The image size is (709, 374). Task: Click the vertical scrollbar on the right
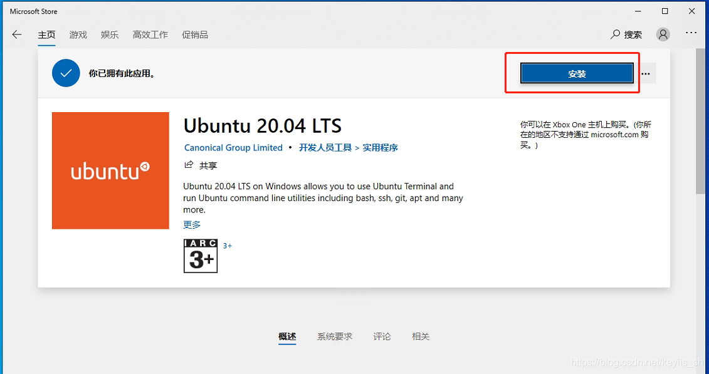pyautogui.click(x=700, y=122)
